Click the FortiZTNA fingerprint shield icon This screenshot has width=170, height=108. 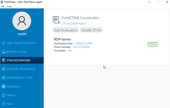point(56,20)
